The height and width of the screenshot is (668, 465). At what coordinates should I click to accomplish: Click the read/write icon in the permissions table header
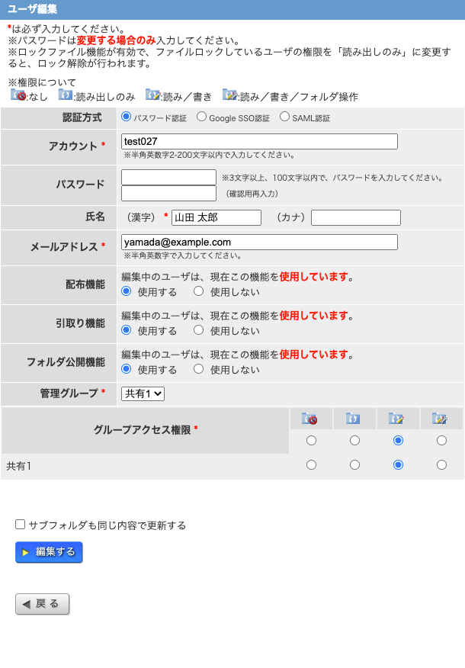(397, 419)
